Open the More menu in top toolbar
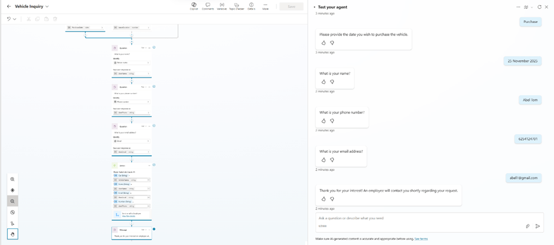The height and width of the screenshot is (245, 554). [x=265, y=6]
